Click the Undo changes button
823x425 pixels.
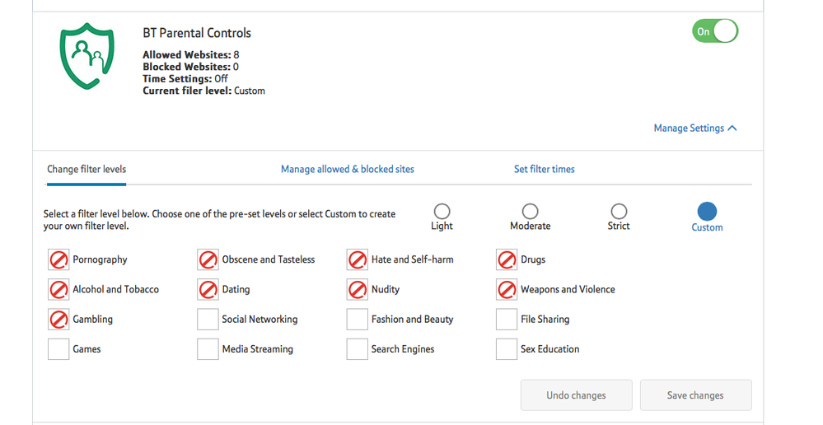tap(577, 395)
